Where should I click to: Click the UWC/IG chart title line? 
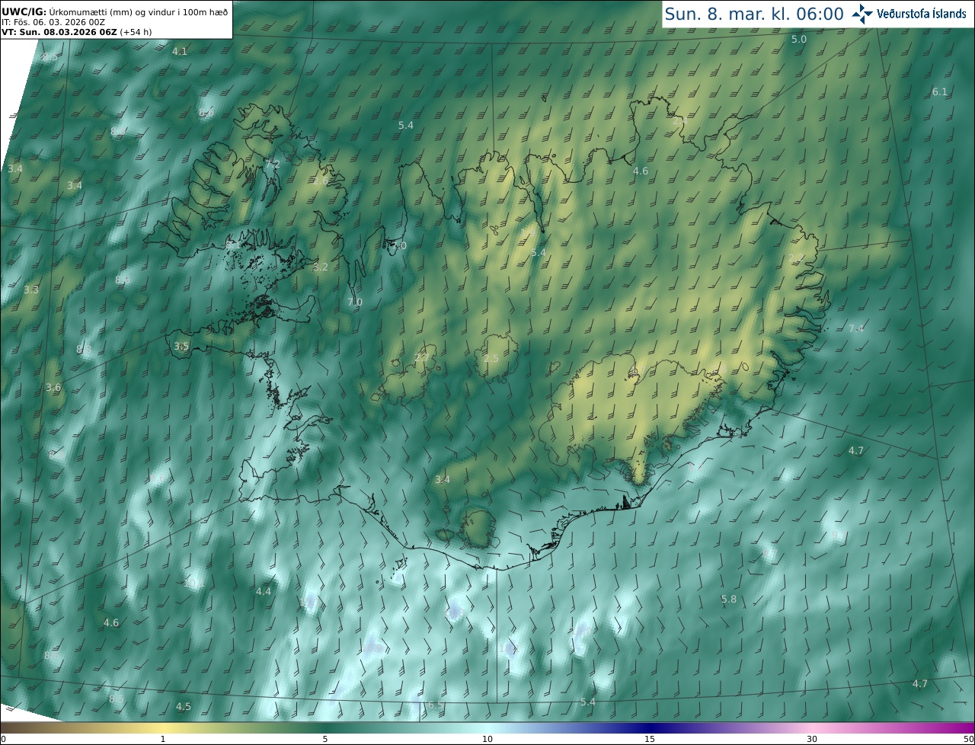click(114, 11)
